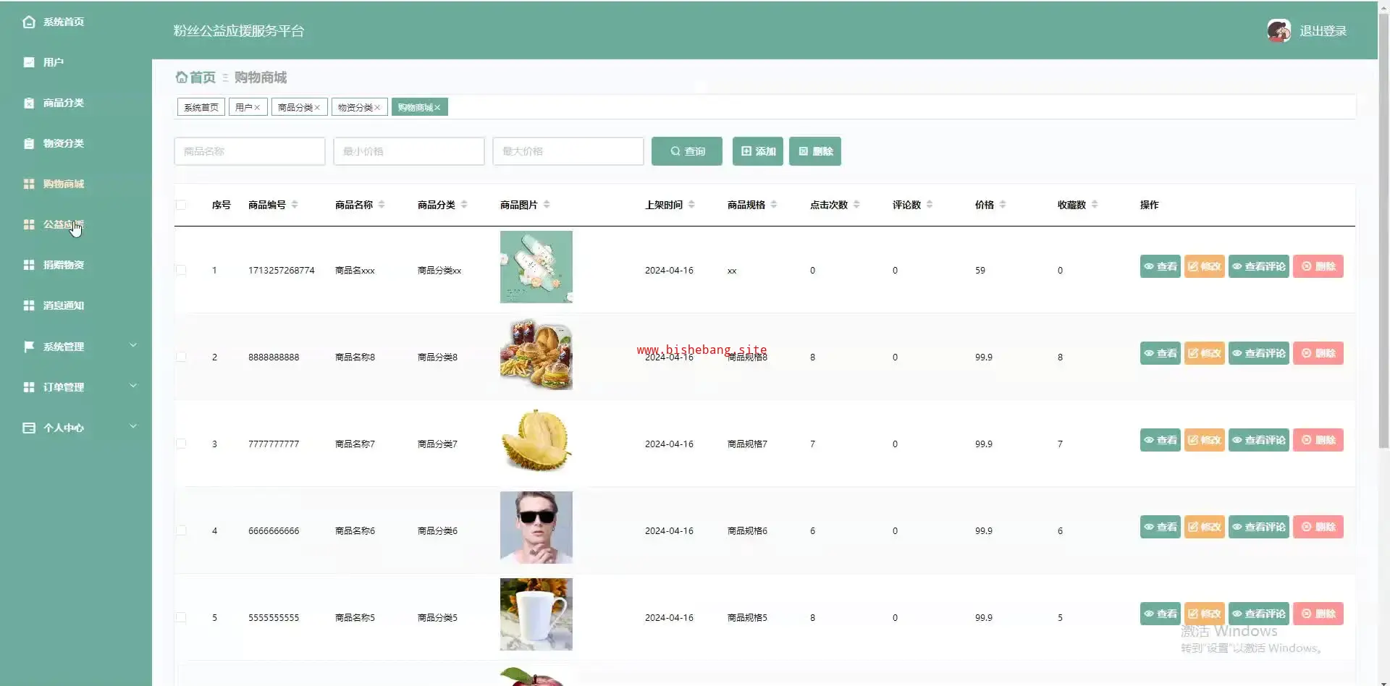This screenshot has width=1390, height=686.
Task: Click the home icon beside 系统首页 in sidebar
Action: coord(29,22)
